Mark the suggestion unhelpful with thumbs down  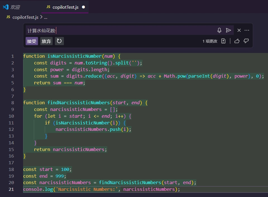pos(246,41)
